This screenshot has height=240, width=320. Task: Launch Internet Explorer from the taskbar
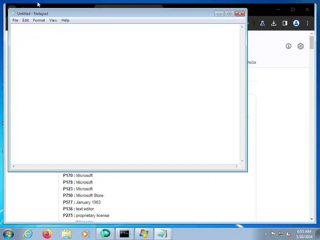(28, 234)
